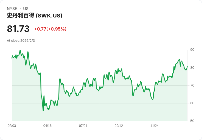The width and height of the screenshot is (202, 140).
Task: Select the 11/24 date on x-axis
Action: pos(155,126)
